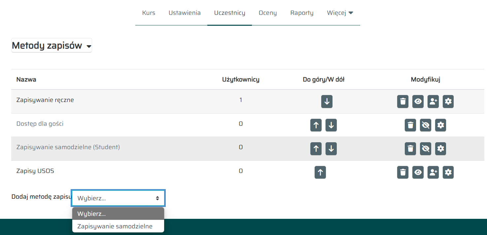Delete the Zapisywanie ręczne enrolment method
The width and height of the screenshot is (487, 235).
(x=403, y=102)
